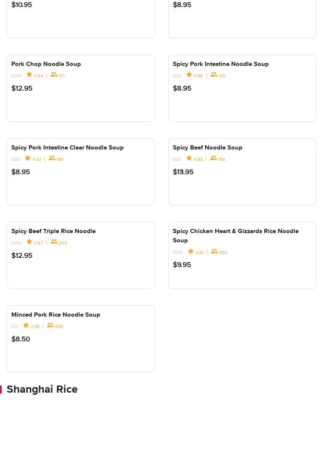Click star rating icon for Pork Chop Noodle Soup
323x467 pixels.
pyautogui.click(x=29, y=75)
